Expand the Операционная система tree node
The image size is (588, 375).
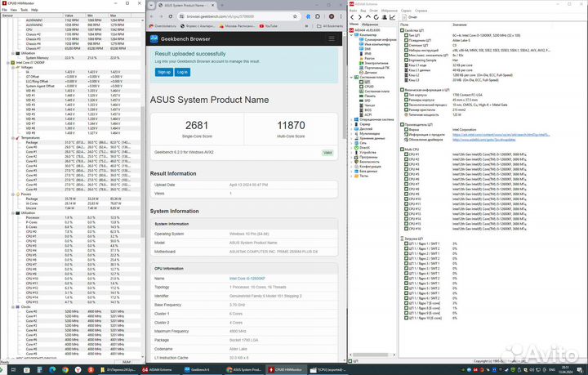[351, 119]
